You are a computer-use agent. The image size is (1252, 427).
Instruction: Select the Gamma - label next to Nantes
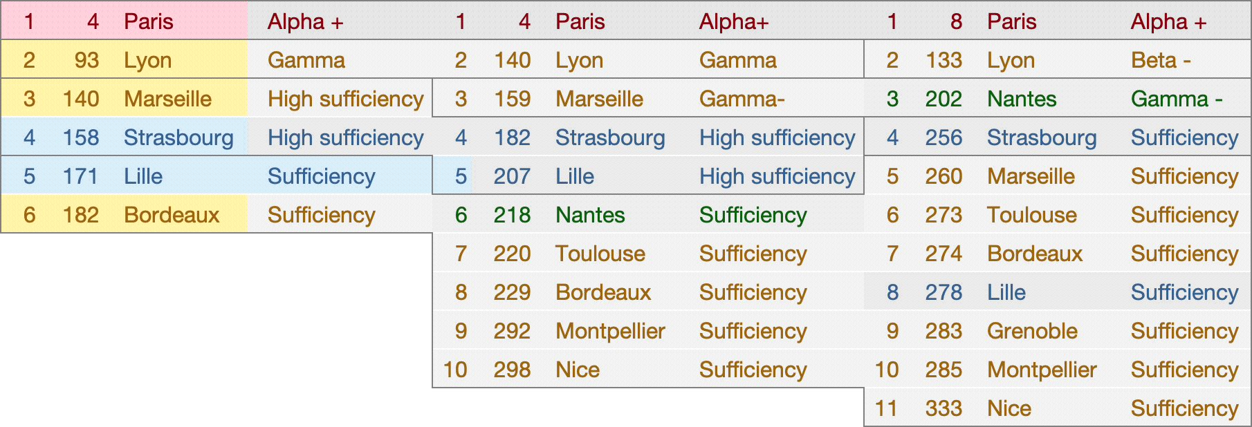(x=1176, y=99)
